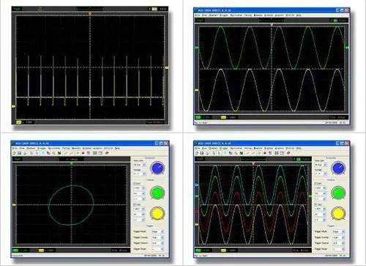
Task: Click the blue horizontal knob in the bottom-left window
Action: [157, 168]
